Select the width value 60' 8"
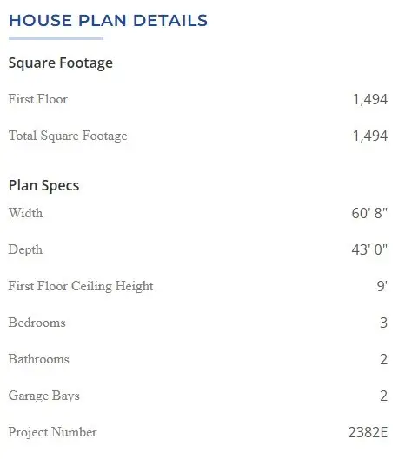The width and height of the screenshot is (405, 459). point(369,213)
